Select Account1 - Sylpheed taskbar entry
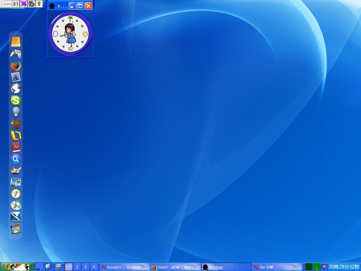The image size is (361, 271). point(125,267)
